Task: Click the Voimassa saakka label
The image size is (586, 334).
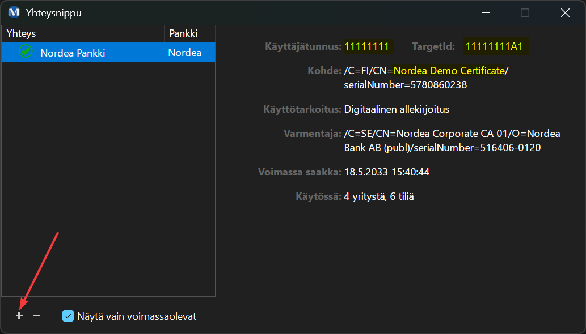Action: 300,172
